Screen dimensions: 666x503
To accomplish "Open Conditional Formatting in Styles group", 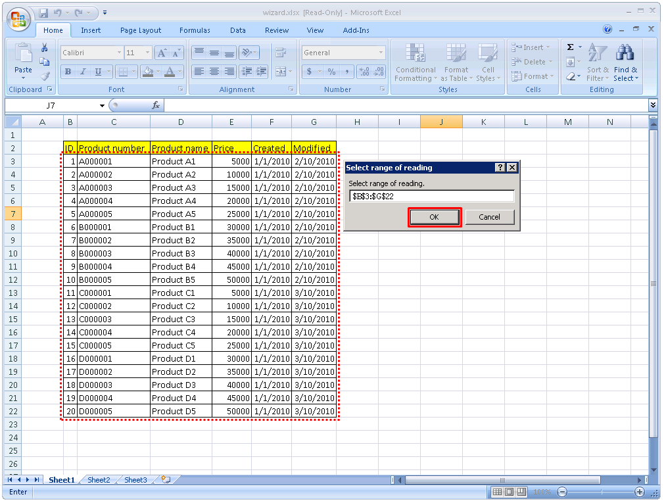I will pyautogui.click(x=415, y=62).
